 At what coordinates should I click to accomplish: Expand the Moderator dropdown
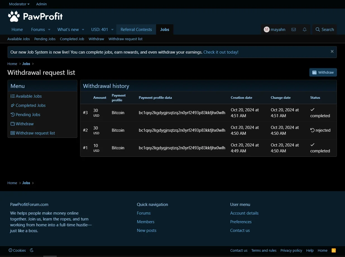pos(19,4)
